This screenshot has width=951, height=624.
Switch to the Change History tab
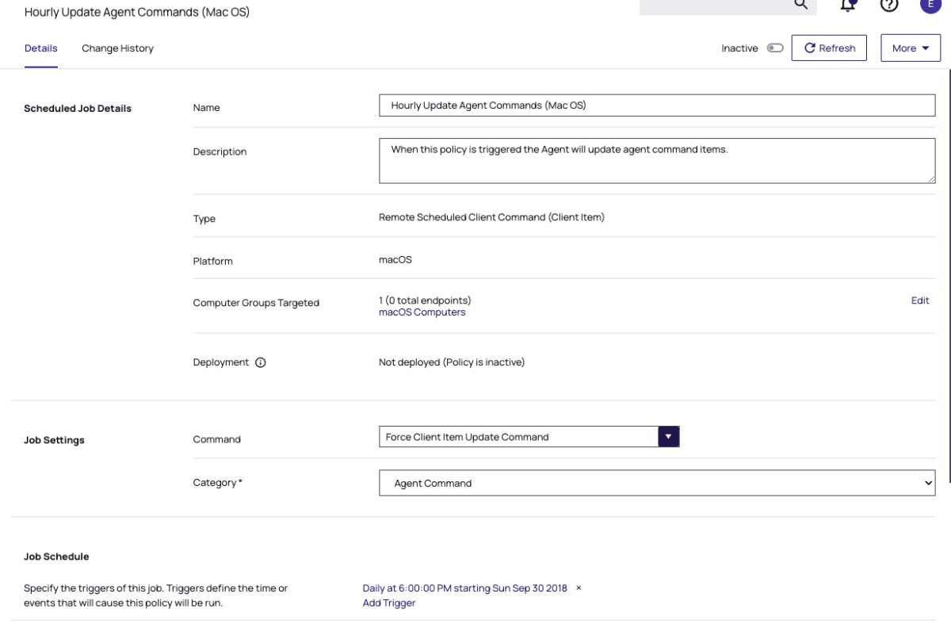(x=117, y=48)
